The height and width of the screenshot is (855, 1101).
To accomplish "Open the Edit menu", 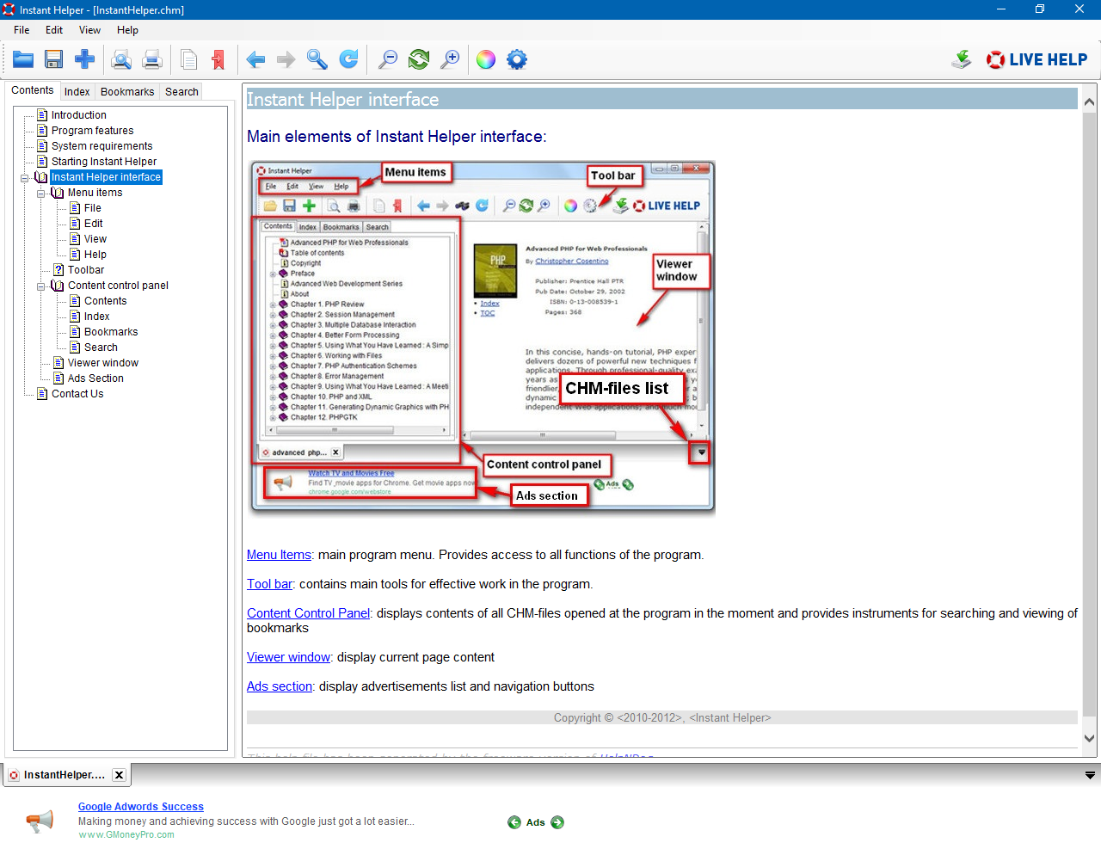I will tap(54, 30).
